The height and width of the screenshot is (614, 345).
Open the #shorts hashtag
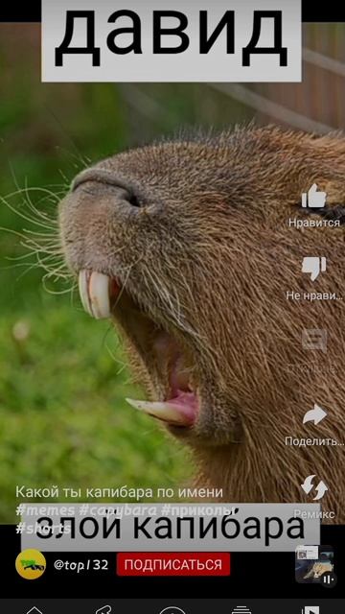[x=43, y=529]
